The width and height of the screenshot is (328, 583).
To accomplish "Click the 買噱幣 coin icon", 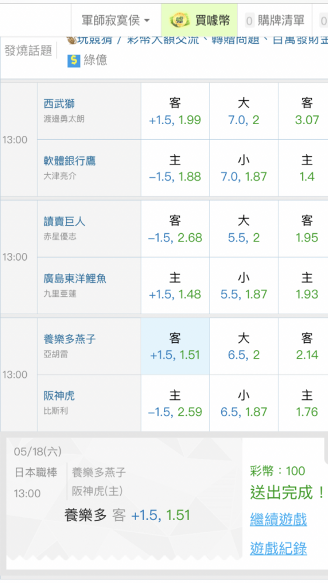I will (x=179, y=20).
